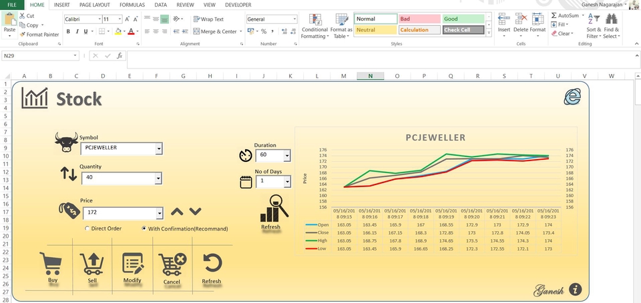Open Sort & Filter
Screen dimensions: 641x303
594,26
